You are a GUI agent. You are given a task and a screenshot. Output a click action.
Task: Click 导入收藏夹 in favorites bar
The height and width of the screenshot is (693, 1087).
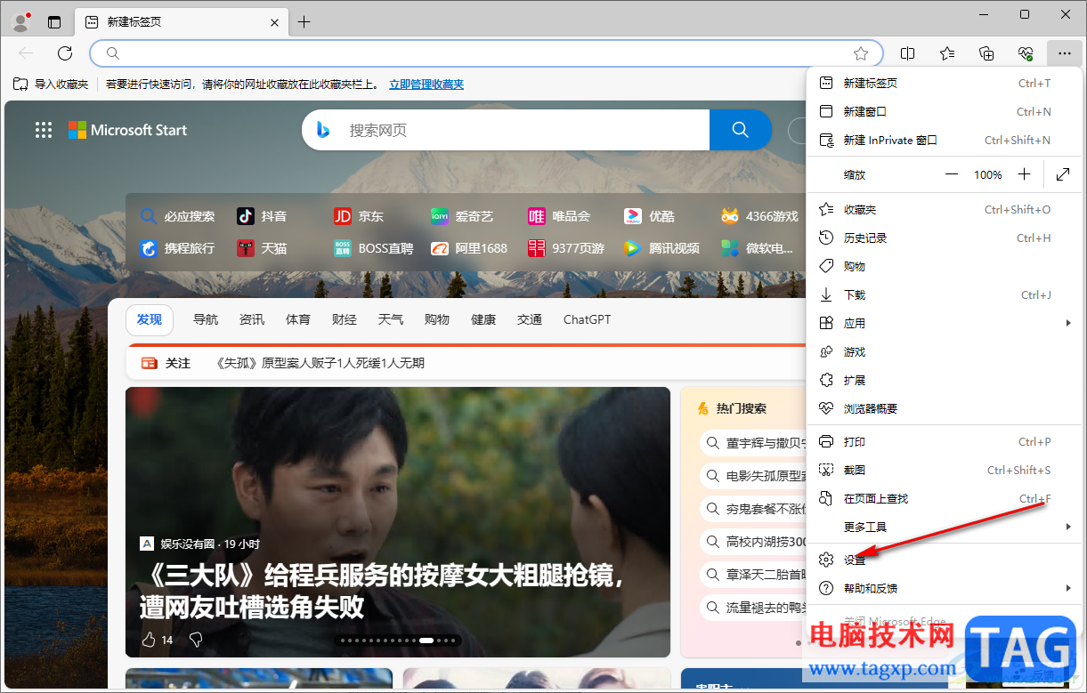[51, 85]
